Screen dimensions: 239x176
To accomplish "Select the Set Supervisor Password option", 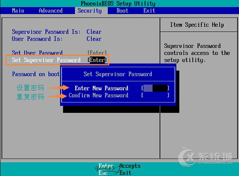I will 57,60.
